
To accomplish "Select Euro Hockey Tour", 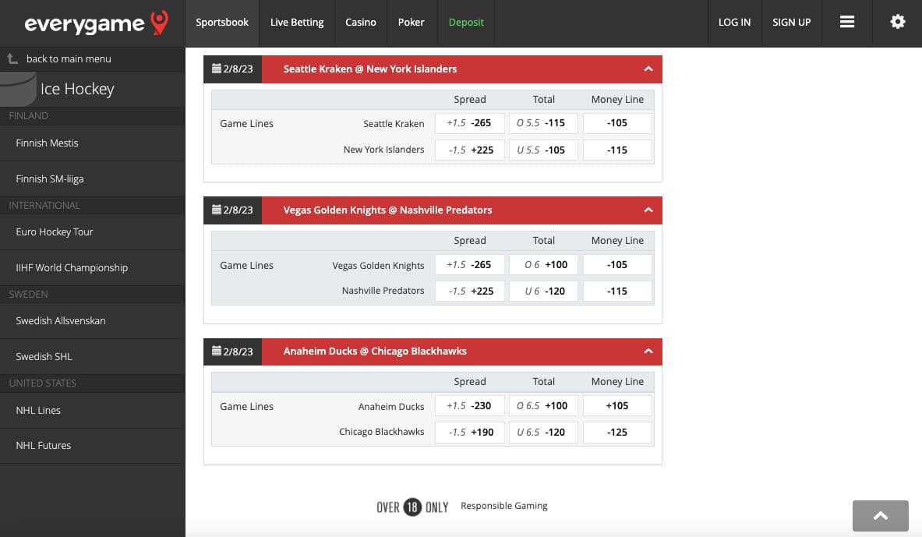I will [92, 231].
